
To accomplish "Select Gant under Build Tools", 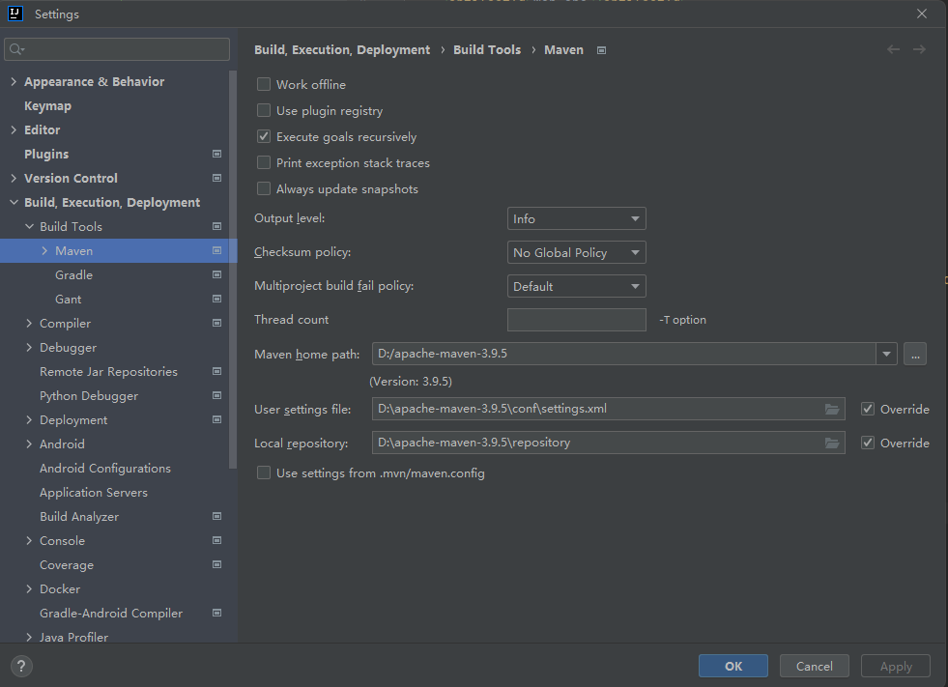I will 69,300.
